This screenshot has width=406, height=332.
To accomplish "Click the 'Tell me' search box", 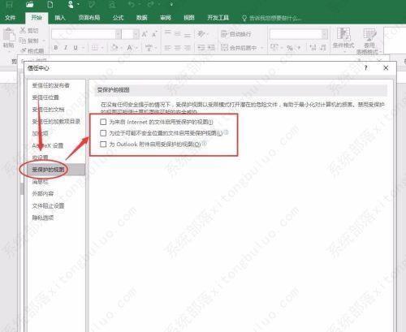I will [271, 18].
